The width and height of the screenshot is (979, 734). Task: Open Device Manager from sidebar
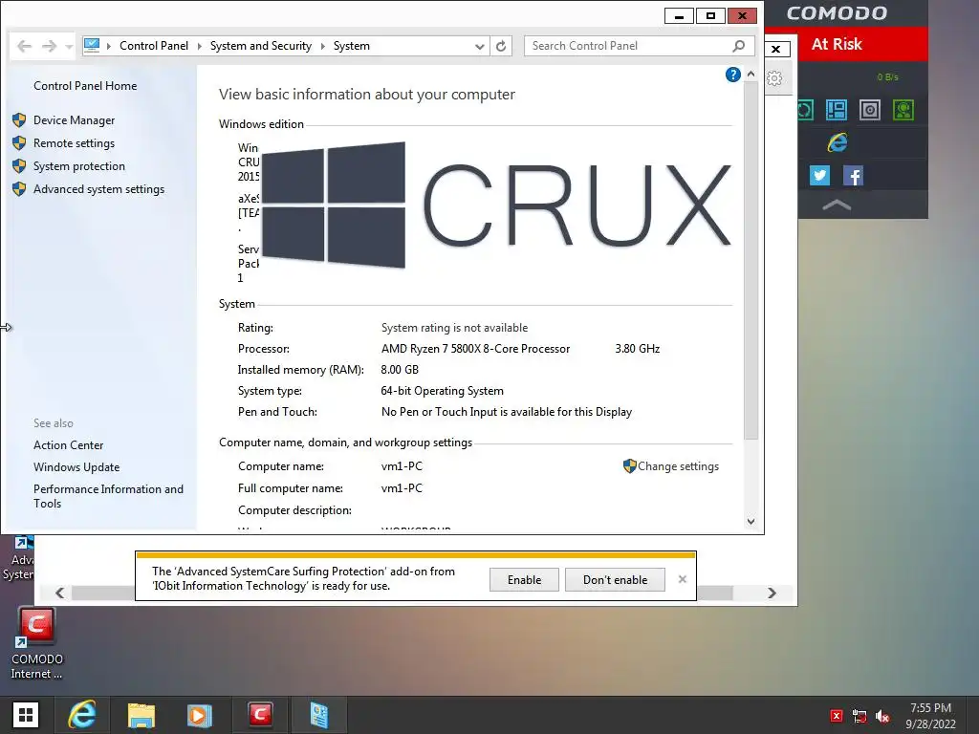point(74,119)
